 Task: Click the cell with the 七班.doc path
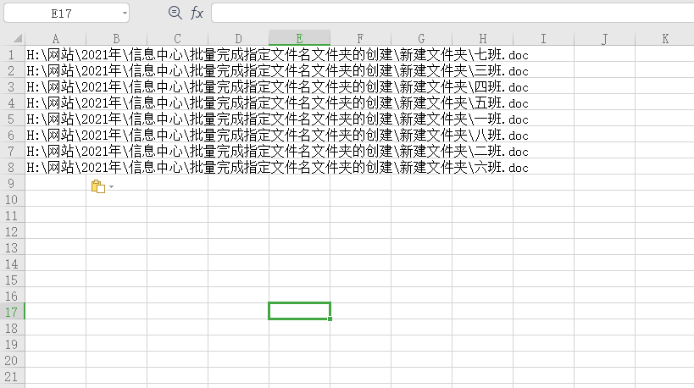[55, 54]
